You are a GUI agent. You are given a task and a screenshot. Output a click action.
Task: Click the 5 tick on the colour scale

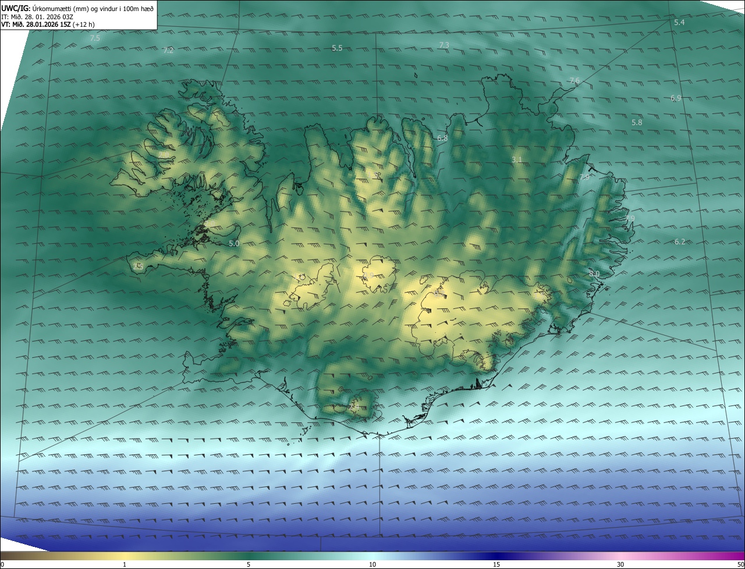[249, 564]
